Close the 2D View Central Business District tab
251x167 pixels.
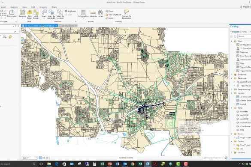(56, 26)
